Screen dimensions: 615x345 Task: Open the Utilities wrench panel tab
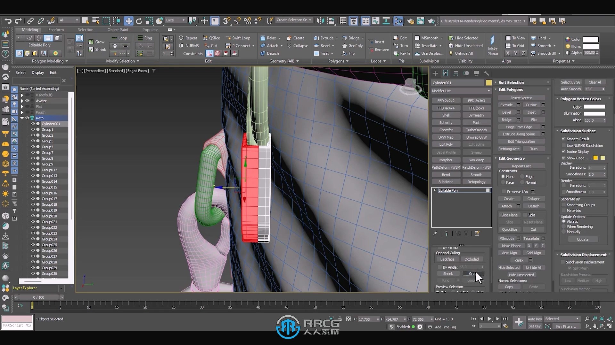pyautogui.click(x=486, y=73)
